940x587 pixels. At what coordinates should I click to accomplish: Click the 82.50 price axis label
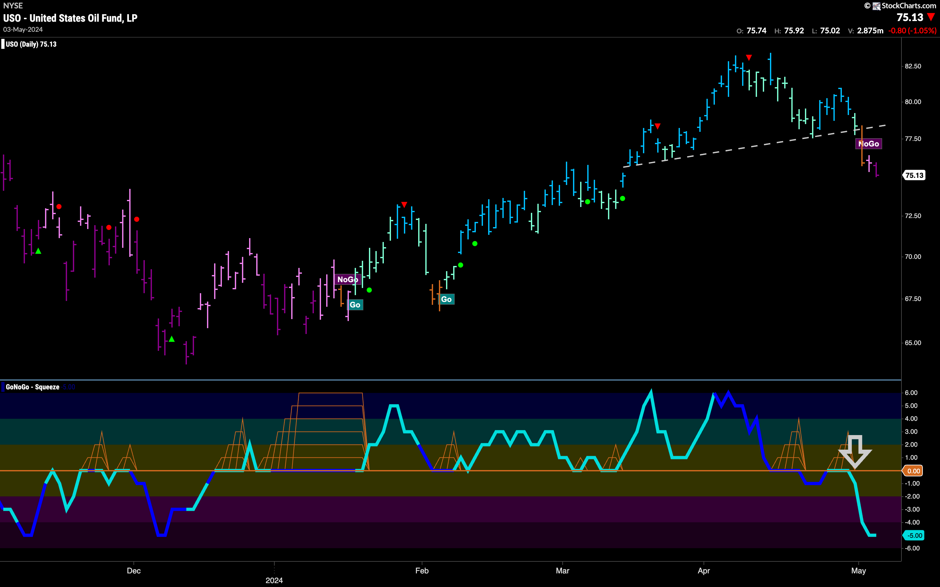pyautogui.click(x=913, y=66)
